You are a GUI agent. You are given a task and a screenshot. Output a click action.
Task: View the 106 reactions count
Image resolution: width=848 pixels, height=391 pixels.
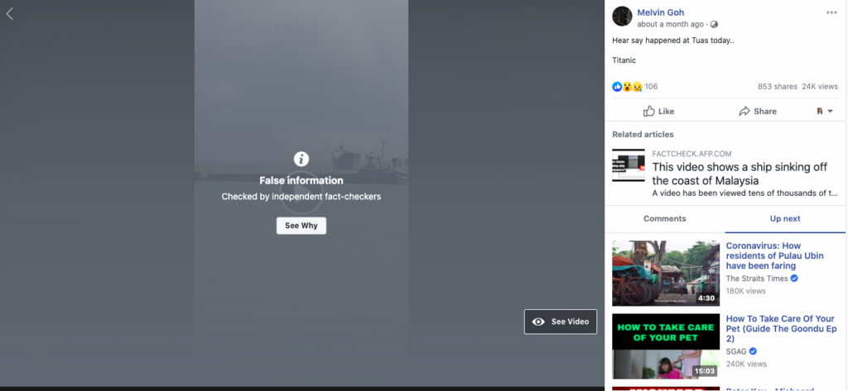[651, 87]
